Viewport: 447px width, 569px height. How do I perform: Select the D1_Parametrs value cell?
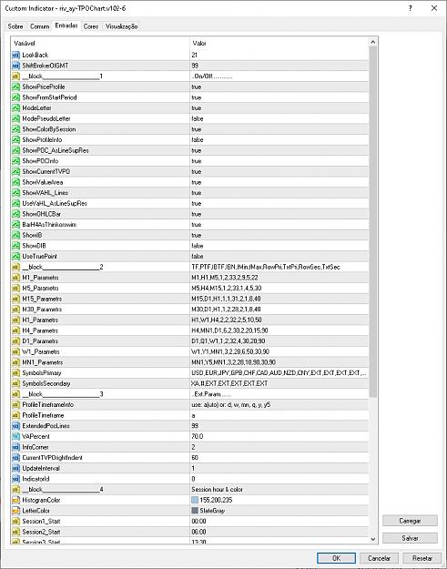click(x=279, y=341)
